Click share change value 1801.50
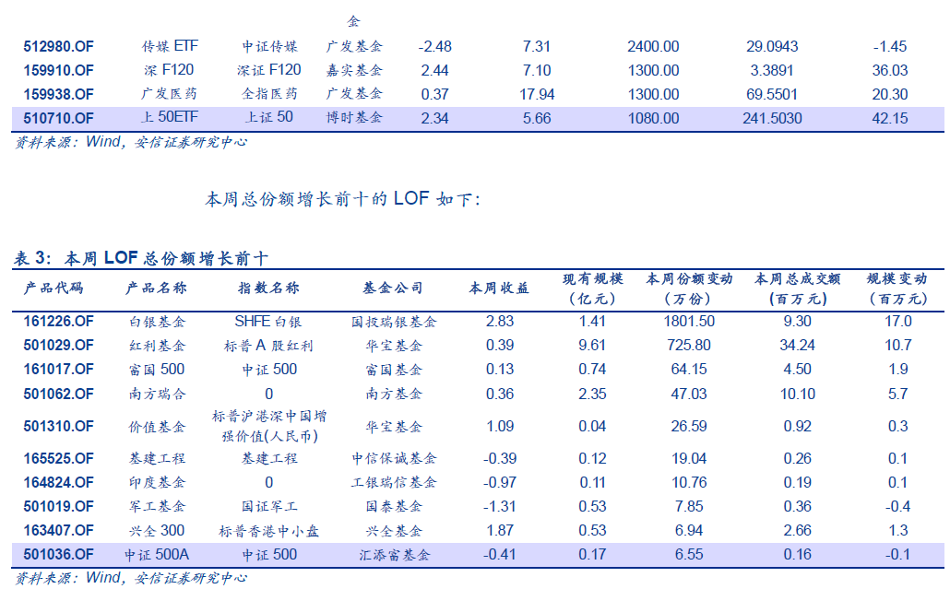950x589 pixels. [689, 322]
